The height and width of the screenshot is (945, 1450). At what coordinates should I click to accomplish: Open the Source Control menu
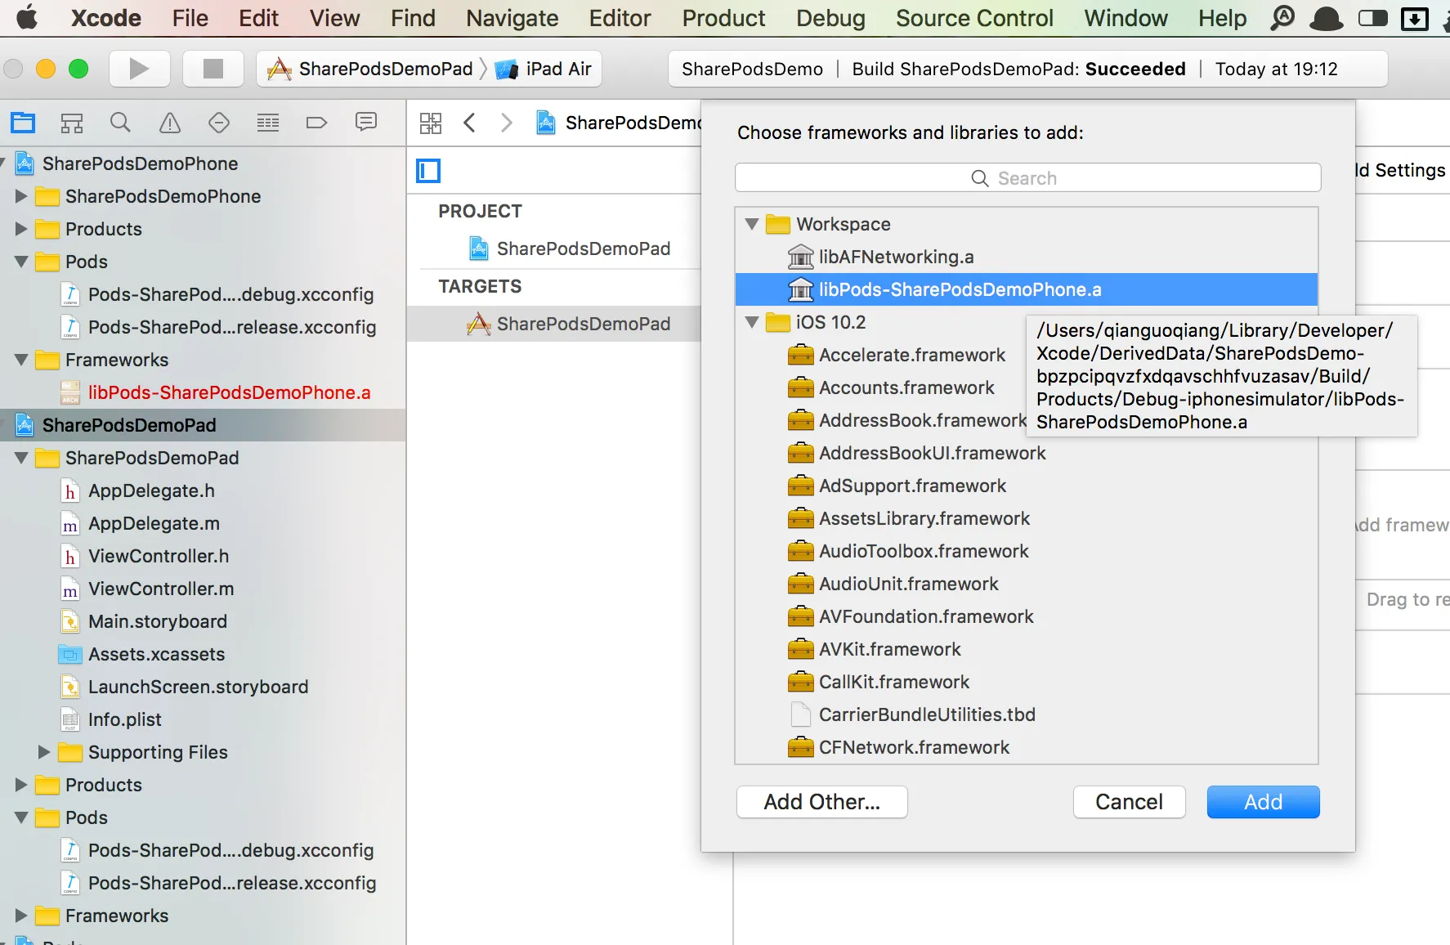coord(974,18)
